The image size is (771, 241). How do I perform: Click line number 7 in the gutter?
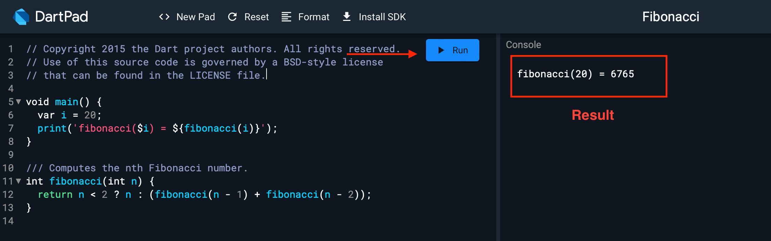pos(11,128)
